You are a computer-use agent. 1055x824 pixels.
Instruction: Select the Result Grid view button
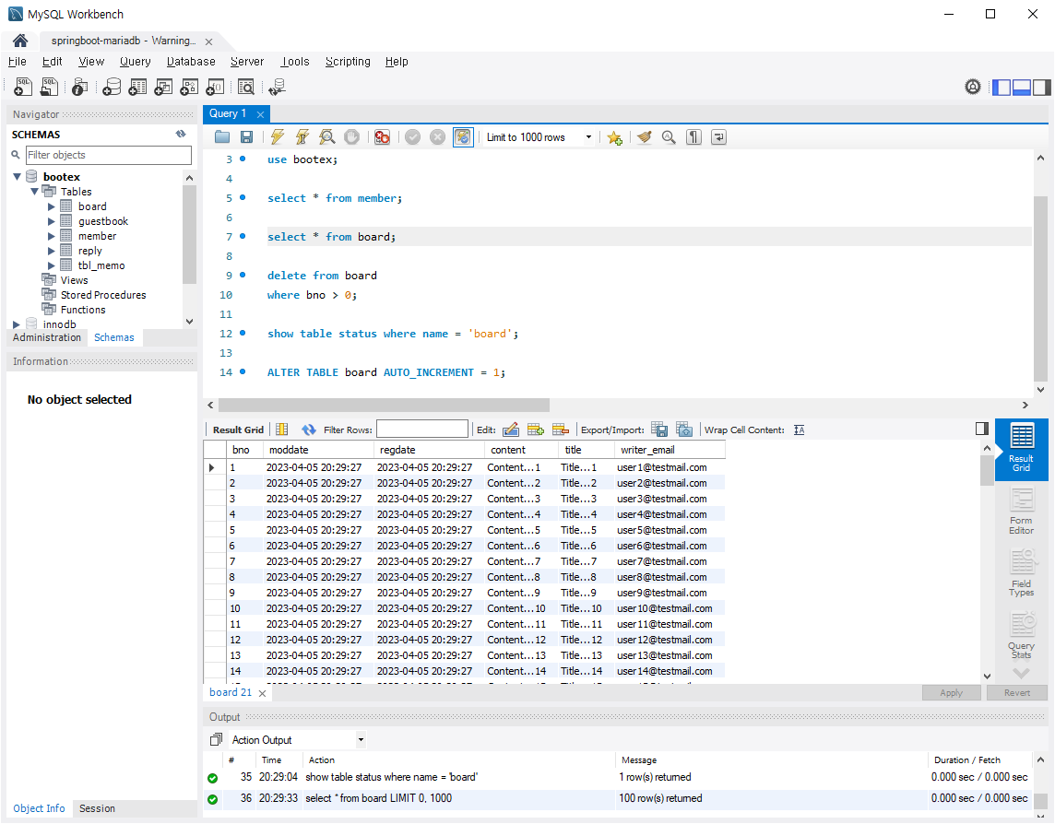pos(1022,449)
